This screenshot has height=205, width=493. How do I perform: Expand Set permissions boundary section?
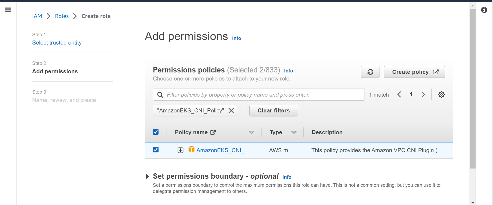click(147, 176)
